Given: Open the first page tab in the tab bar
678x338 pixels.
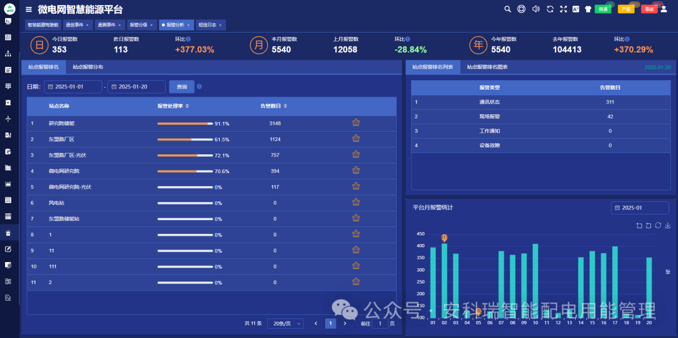Looking at the screenshot, I should (43, 25).
